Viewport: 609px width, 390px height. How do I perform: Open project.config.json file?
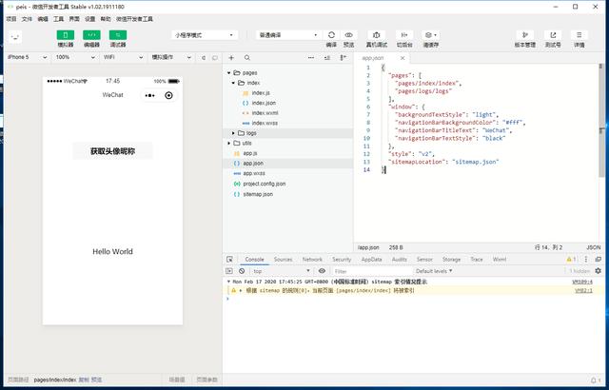coord(265,184)
